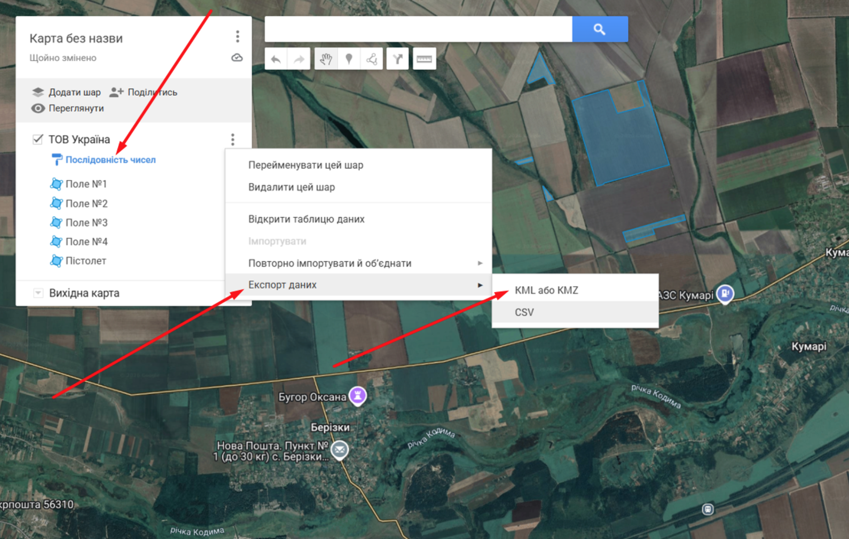Choose KML або KMZ export option
This screenshot has width=849, height=539.
(546, 290)
